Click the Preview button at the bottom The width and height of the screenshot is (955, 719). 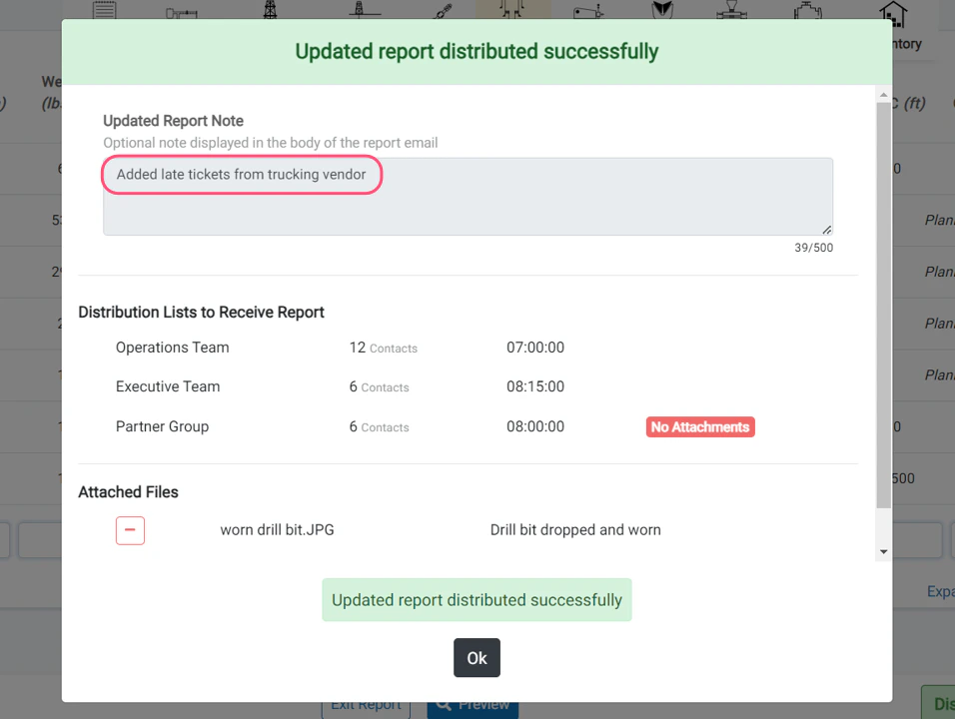point(473,705)
